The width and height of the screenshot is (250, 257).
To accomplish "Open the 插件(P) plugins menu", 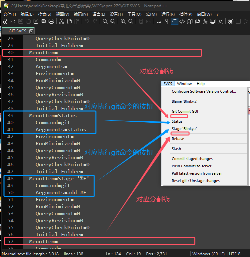I will pos(186,14).
